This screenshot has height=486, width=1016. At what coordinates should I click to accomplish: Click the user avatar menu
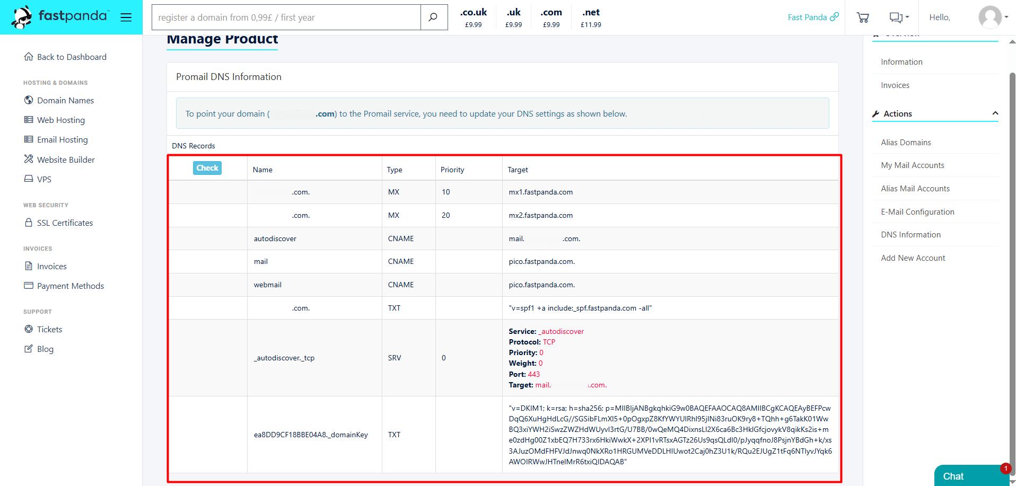[993, 17]
